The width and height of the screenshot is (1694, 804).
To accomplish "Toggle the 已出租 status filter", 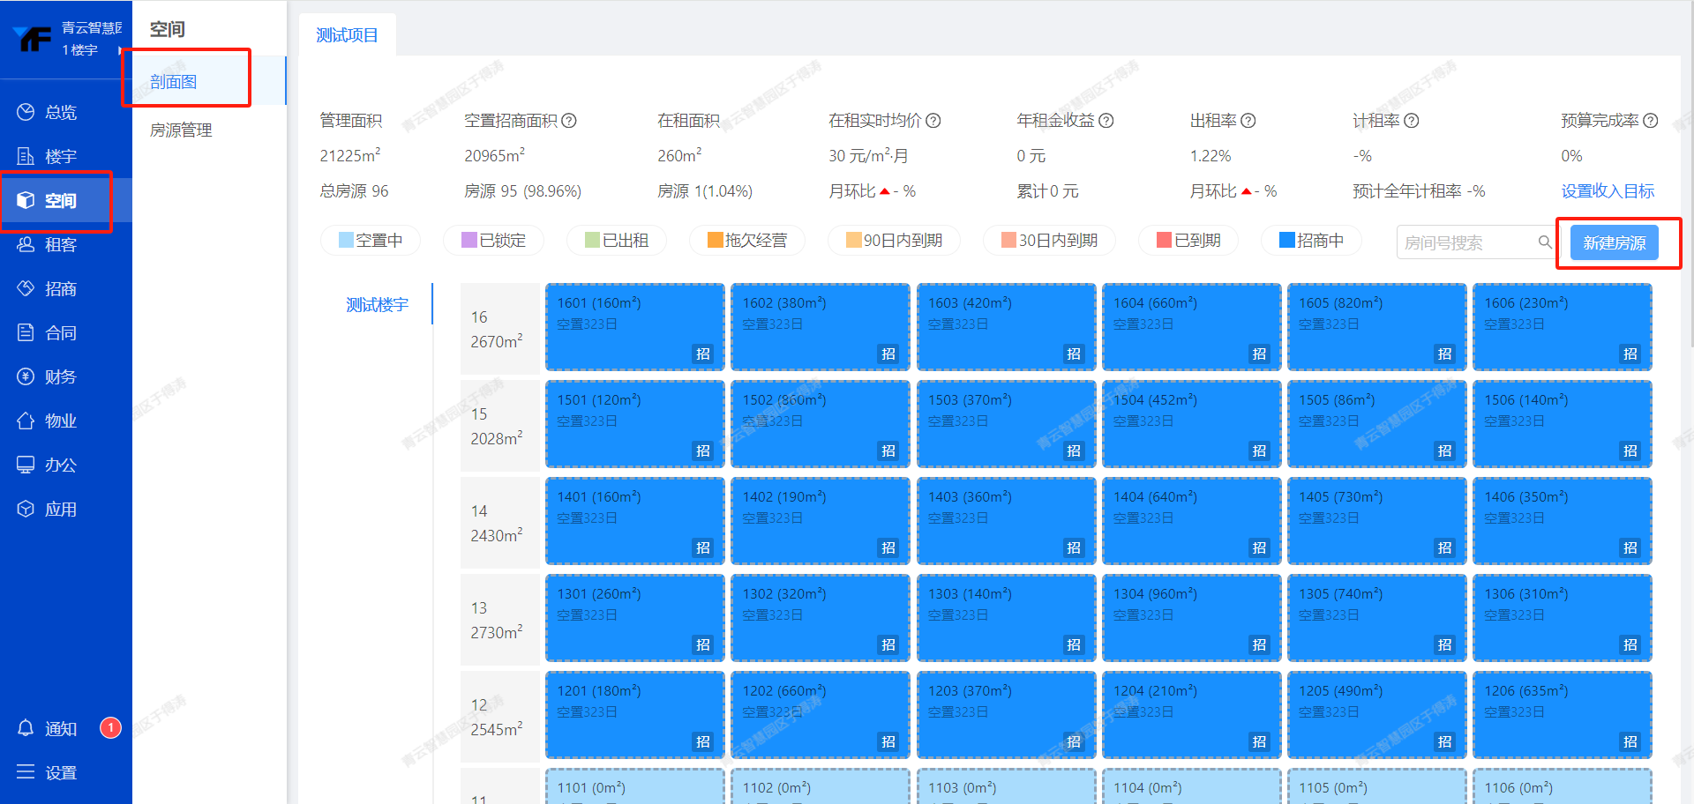I will point(617,241).
